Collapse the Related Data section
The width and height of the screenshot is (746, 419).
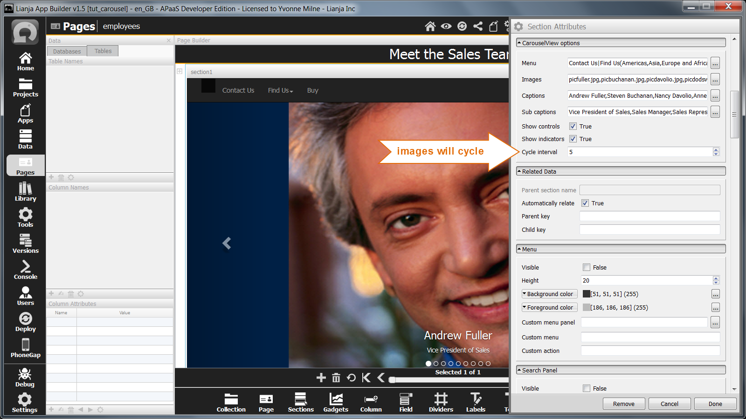[x=519, y=171]
